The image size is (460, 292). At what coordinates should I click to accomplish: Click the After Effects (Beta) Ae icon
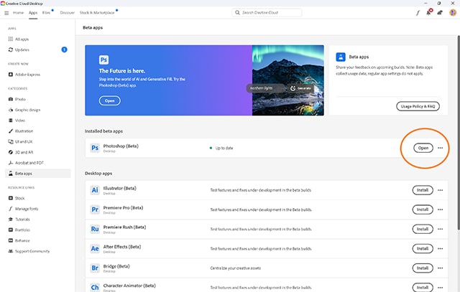point(94,248)
